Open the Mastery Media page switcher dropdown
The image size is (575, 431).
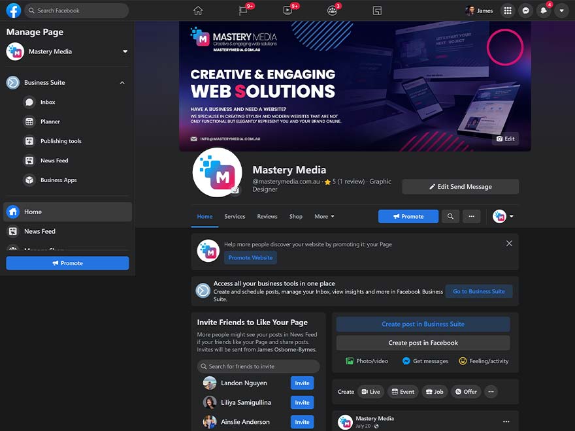(x=125, y=52)
